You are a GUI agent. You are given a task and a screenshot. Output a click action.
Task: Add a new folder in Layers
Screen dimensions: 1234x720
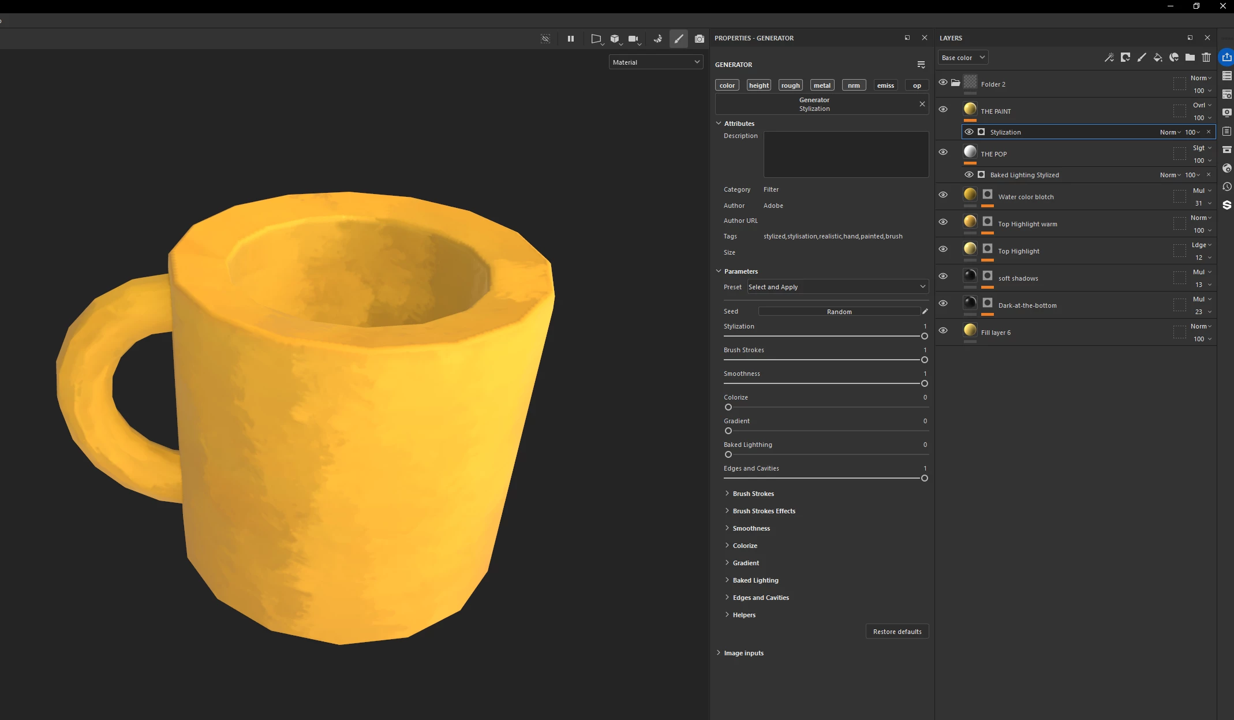point(1190,57)
